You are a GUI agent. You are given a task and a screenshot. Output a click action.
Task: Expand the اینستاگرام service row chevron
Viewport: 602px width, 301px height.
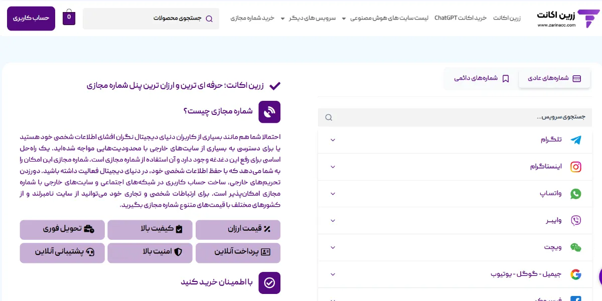click(333, 167)
